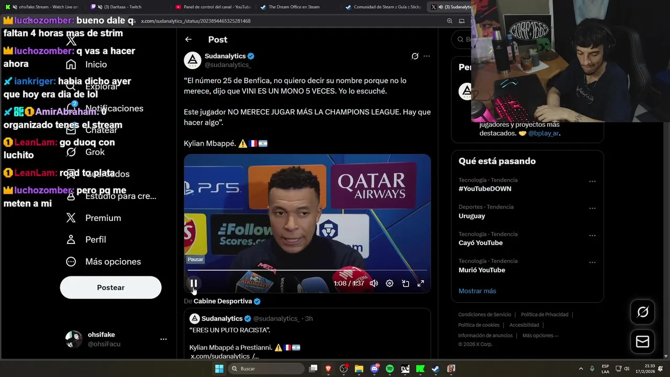The height and width of the screenshot is (377, 670).
Task: Mute the video volume
Action: (374, 283)
